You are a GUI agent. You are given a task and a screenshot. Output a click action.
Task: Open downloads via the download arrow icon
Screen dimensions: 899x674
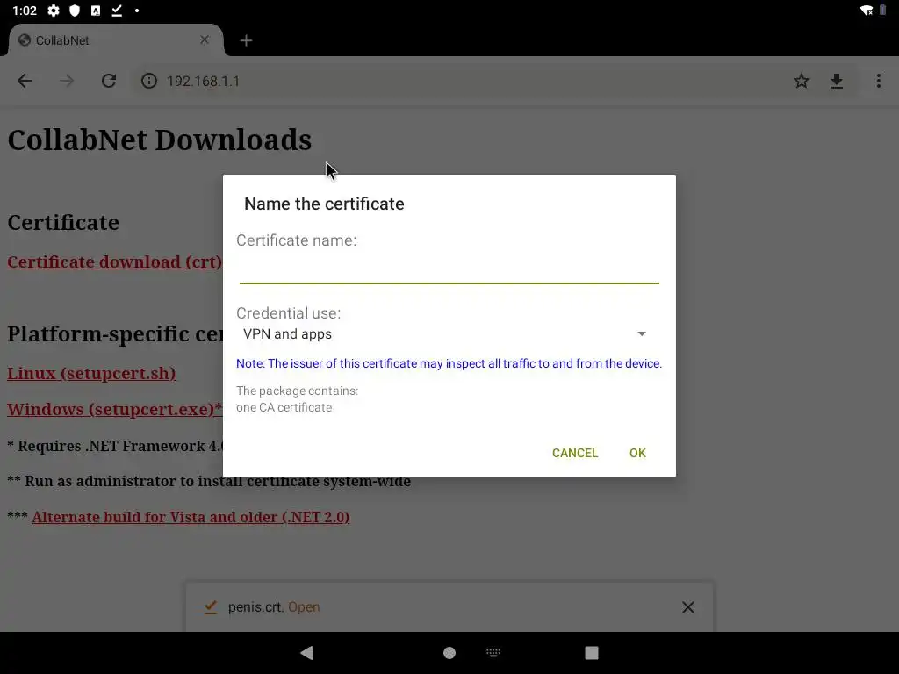[837, 82]
